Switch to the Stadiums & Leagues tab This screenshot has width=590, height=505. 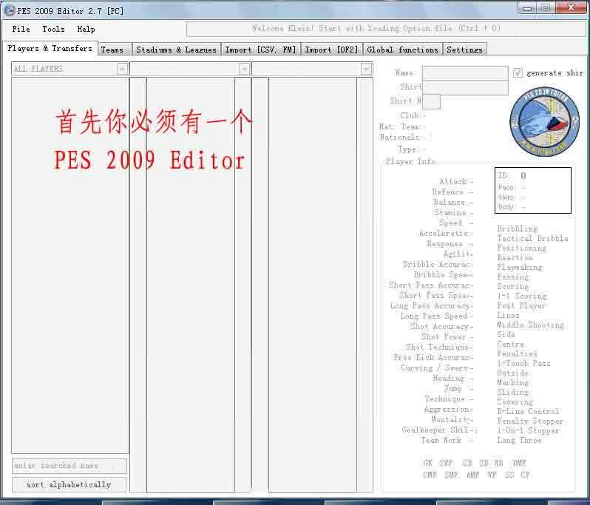tap(176, 50)
